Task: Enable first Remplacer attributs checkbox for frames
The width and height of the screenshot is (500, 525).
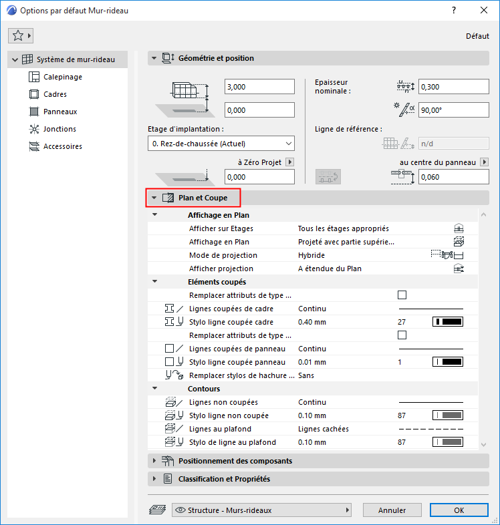Action: (x=402, y=295)
